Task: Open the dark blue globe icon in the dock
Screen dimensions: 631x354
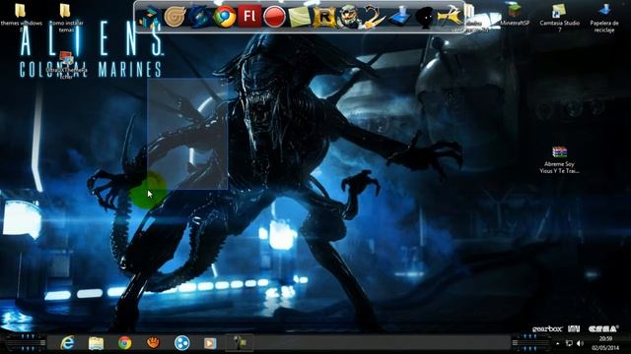Action: point(199,17)
